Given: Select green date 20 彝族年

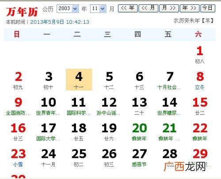Looking at the screenshot, I should 139,132.
